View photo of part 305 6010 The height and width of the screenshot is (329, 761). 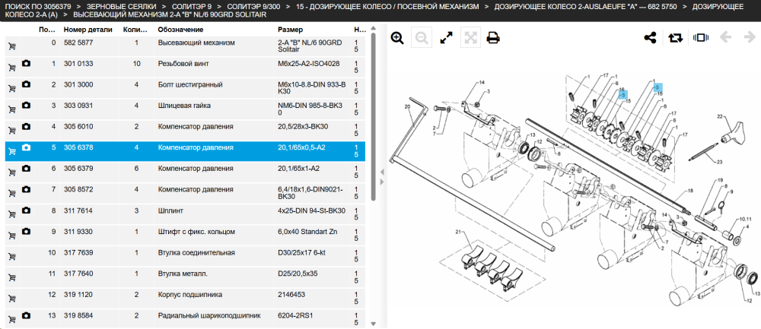coord(26,126)
